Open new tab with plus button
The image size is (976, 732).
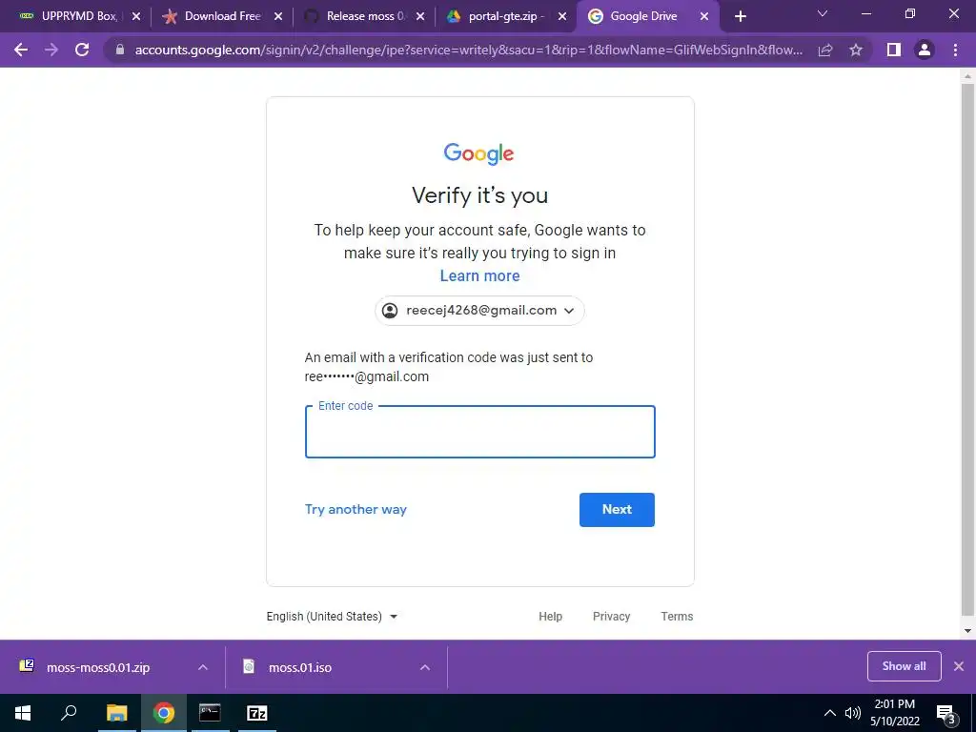click(740, 17)
